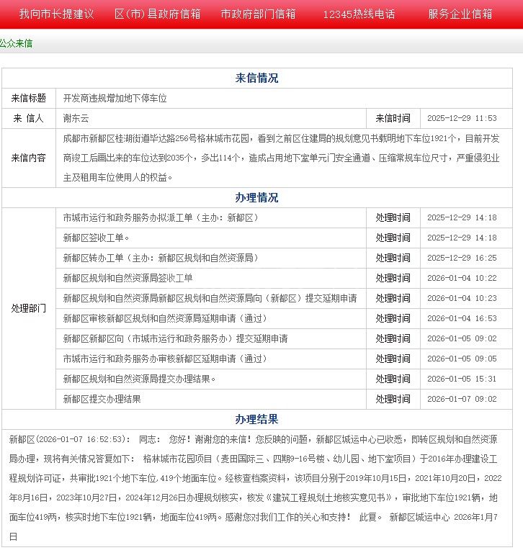Viewport: 523px width, 558px height.
Task: Click the 办理情况 section heading
Action: click(x=256, y=197)
